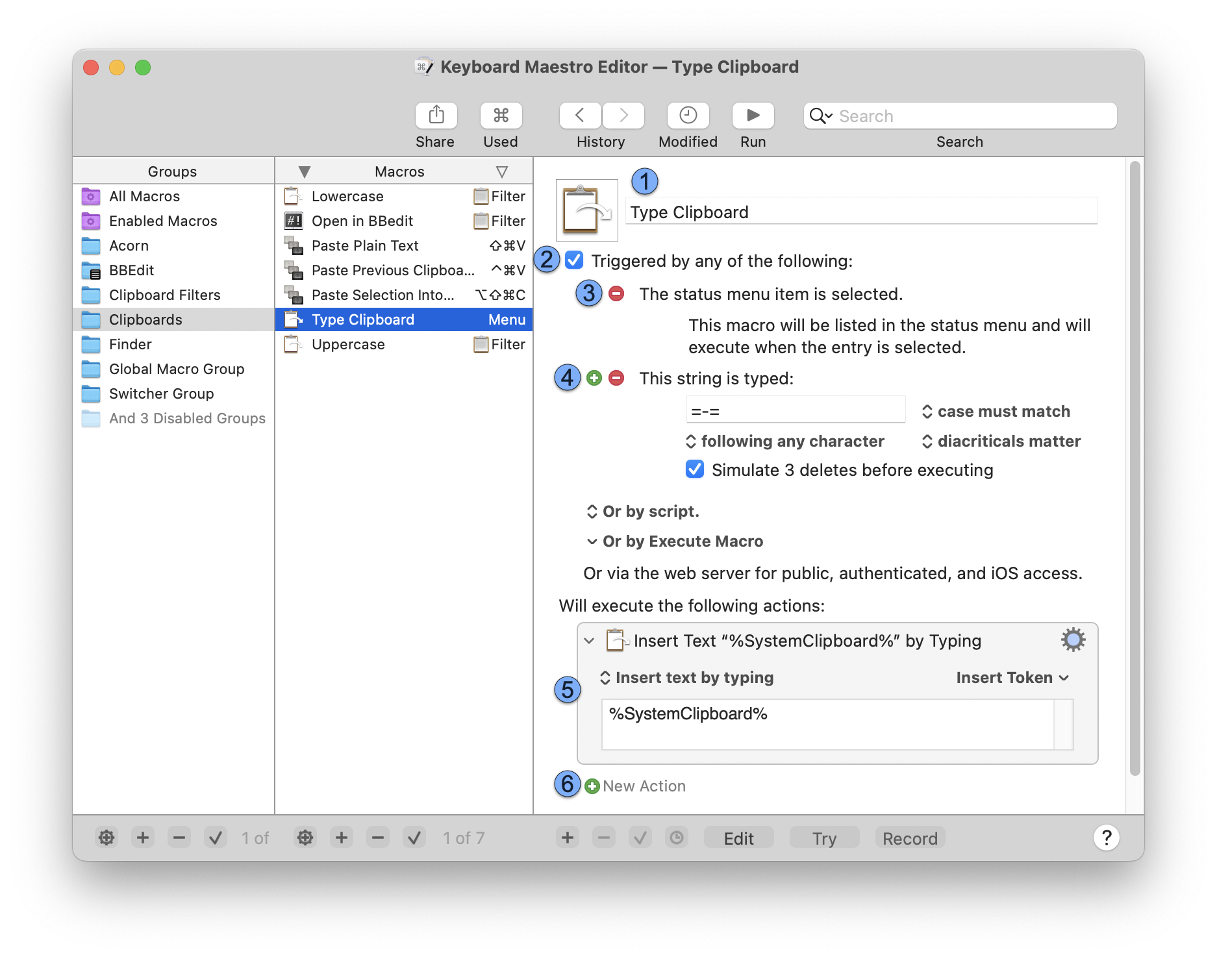The image size is (1217, 957).
Task: Toggle 'Simulate 3 deletes before executing' checkbox
Action: click(x=695, y=469)
